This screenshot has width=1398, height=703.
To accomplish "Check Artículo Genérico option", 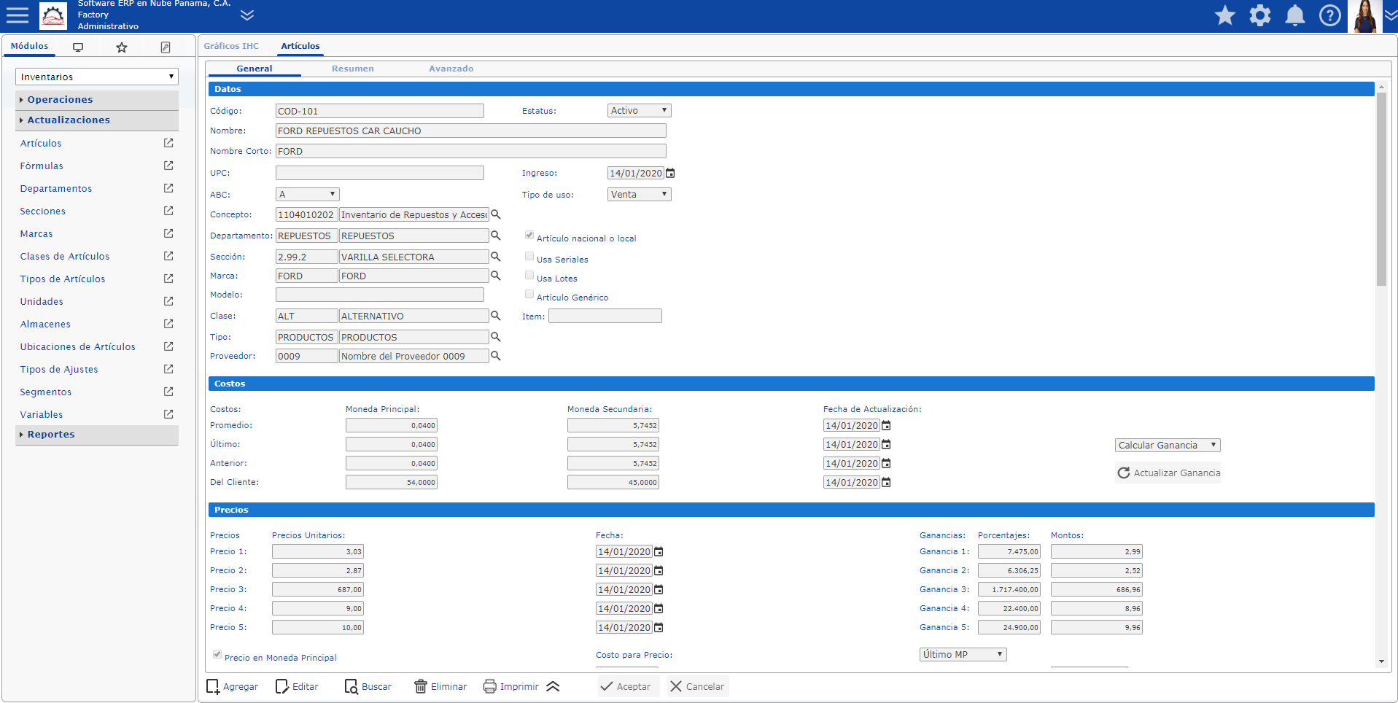I will (x=529, y=295).
